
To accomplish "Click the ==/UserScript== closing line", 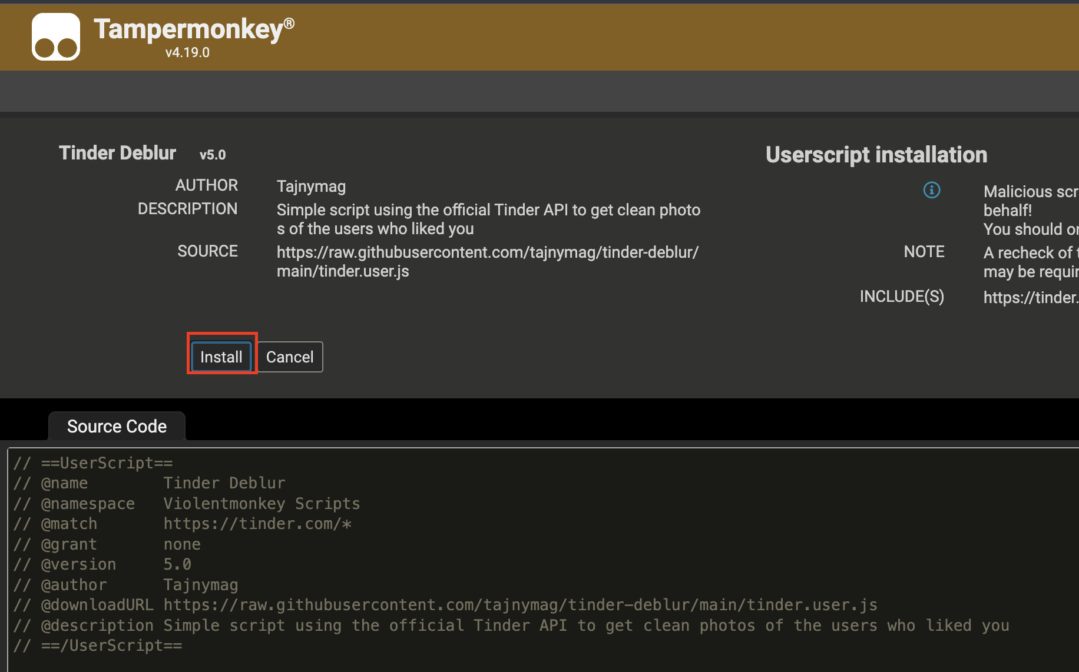I will pos(98,646).
